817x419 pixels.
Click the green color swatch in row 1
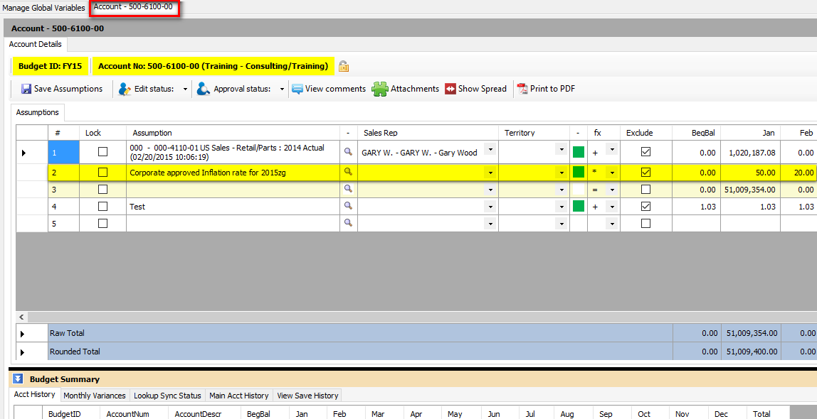(579, 152)
